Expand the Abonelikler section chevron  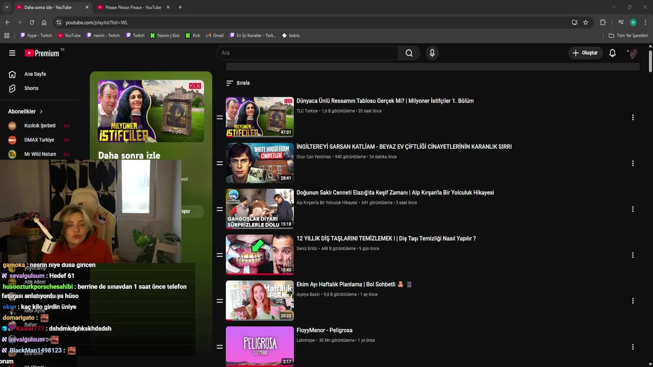click(41, 112)
